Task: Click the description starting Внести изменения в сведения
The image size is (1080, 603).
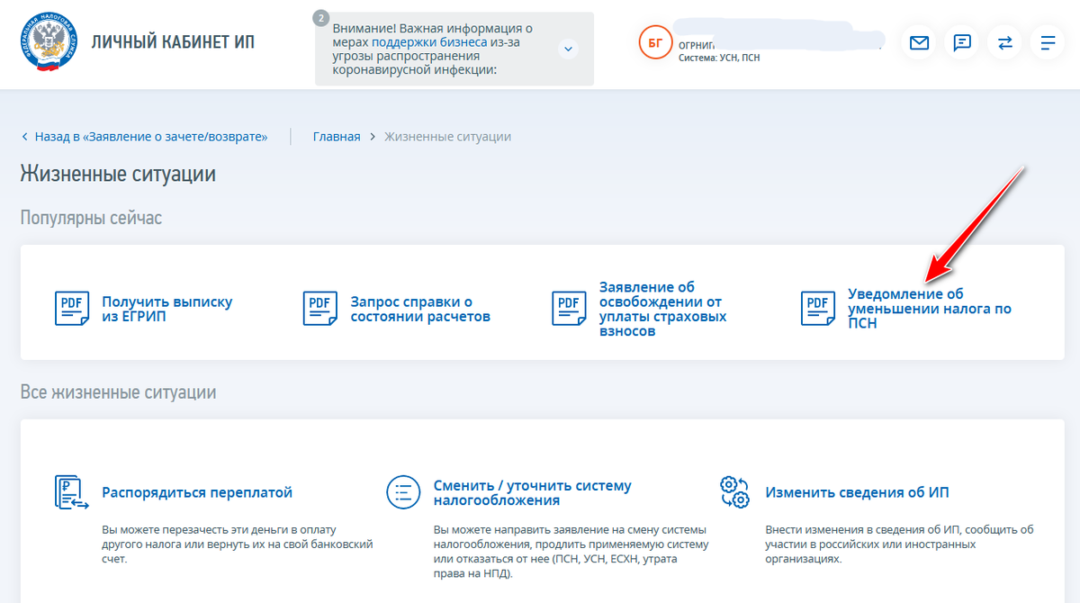Action: (899, 544)
